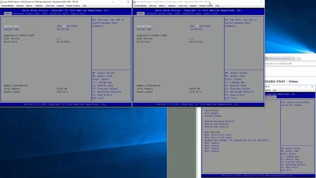Open Power Control menu in middle iKVM window

point(206,5)
